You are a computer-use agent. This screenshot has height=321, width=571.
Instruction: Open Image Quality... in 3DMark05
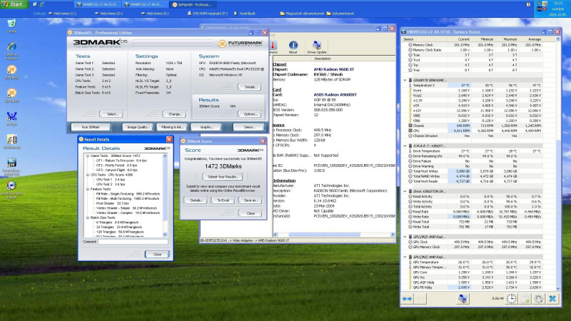coord(138,127)
